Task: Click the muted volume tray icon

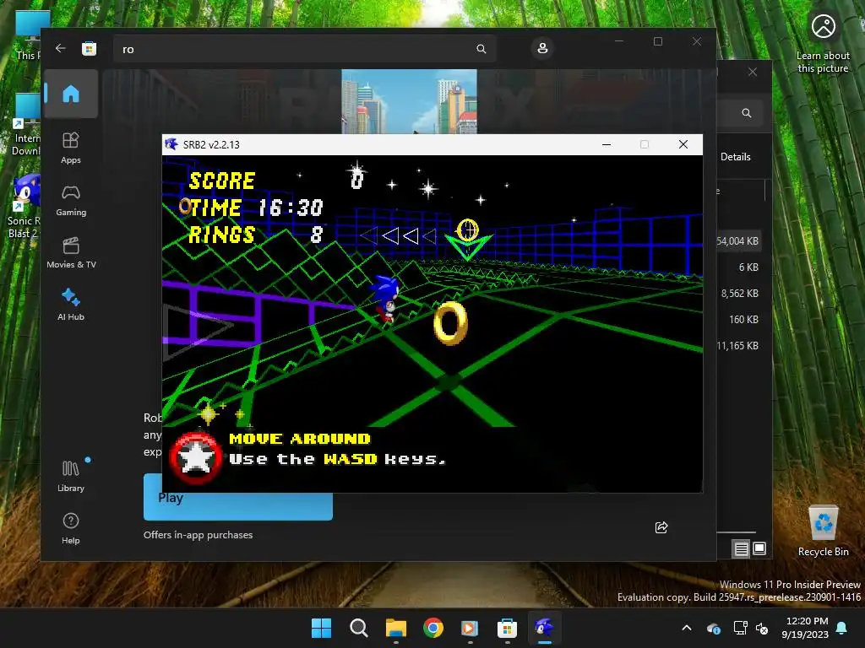Action: coord(762,628)
